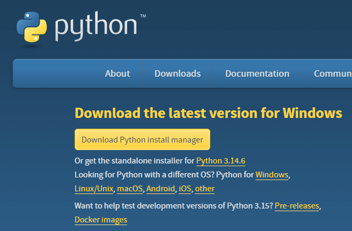Click the Python snake logo icon
352x231 pixels.
(32, 27)
